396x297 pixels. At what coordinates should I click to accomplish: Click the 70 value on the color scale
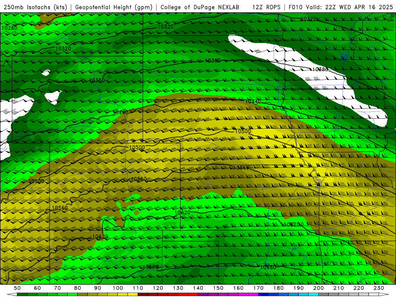(x=57, y=288)
